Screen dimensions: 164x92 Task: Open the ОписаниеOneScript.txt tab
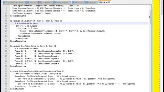(14, 2)
